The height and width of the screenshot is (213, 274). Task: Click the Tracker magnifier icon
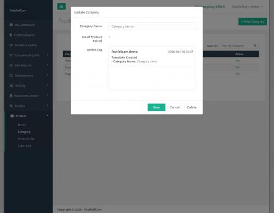tap(11, 106)
